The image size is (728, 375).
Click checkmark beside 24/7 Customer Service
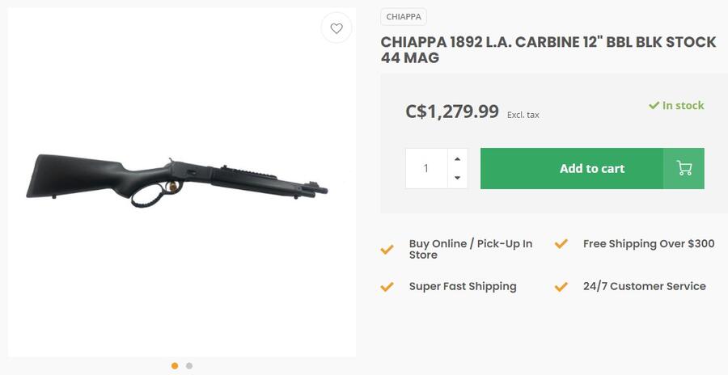click(x=561, y=287)
